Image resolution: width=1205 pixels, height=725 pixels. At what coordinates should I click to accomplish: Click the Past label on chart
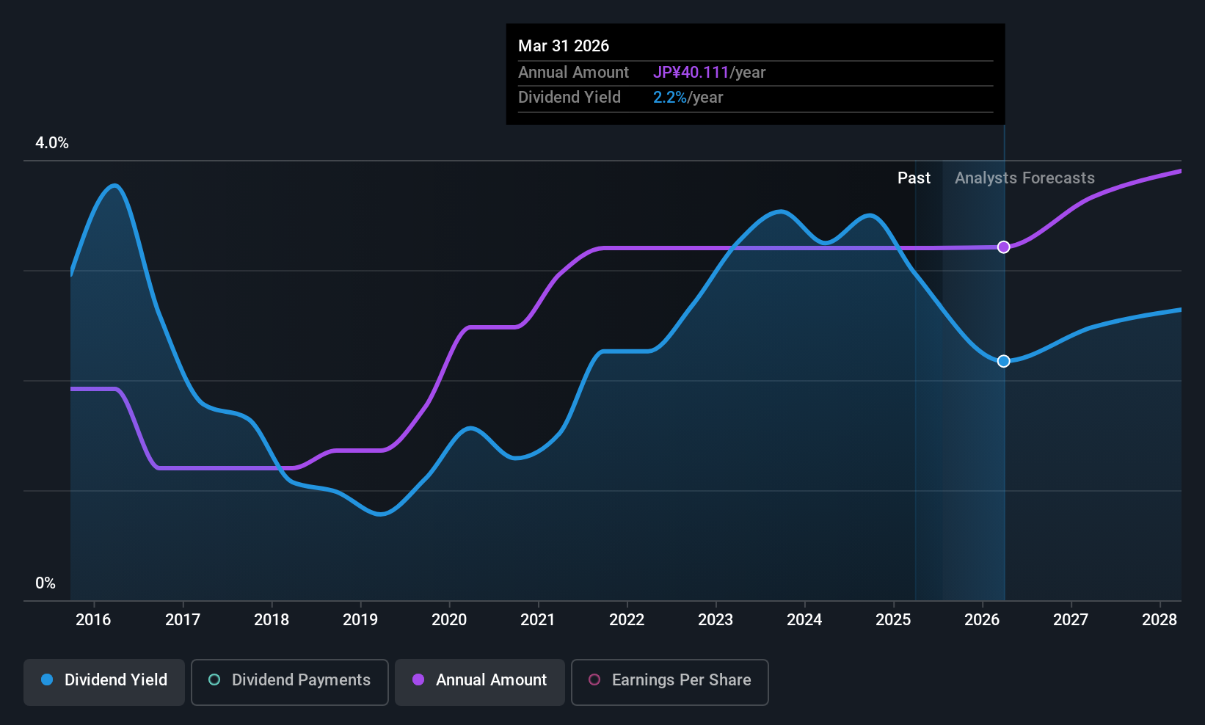[x=914, y=178]
